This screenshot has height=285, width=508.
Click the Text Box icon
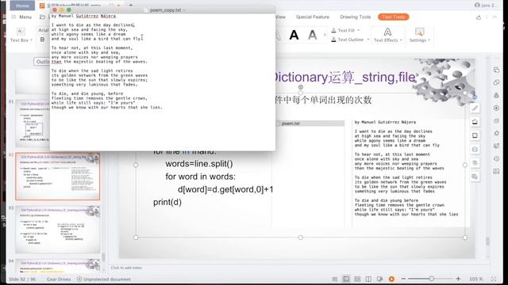[21, 32]
